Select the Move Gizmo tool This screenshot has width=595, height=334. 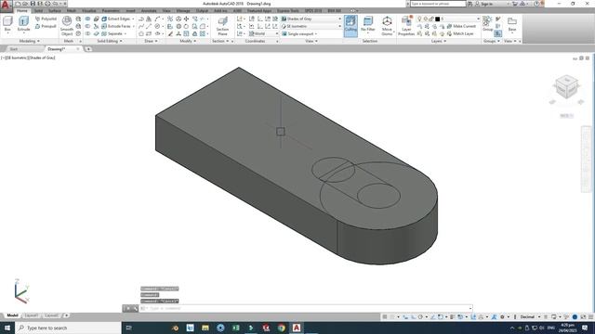click(x=387, y=26)
